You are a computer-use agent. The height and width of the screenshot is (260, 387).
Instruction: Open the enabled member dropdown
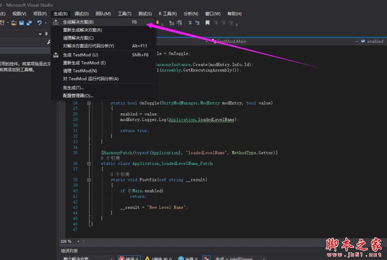(x=373, y=41)
